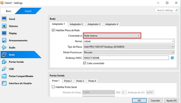Click the search magnifier icon
The height and width of the screenshot is (103, 181).
176,10
